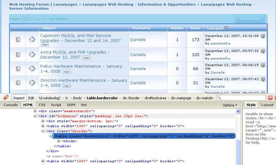Screen dimensions: 276x165
Task: Select the Style side panel tab
Action: point(251,105)
